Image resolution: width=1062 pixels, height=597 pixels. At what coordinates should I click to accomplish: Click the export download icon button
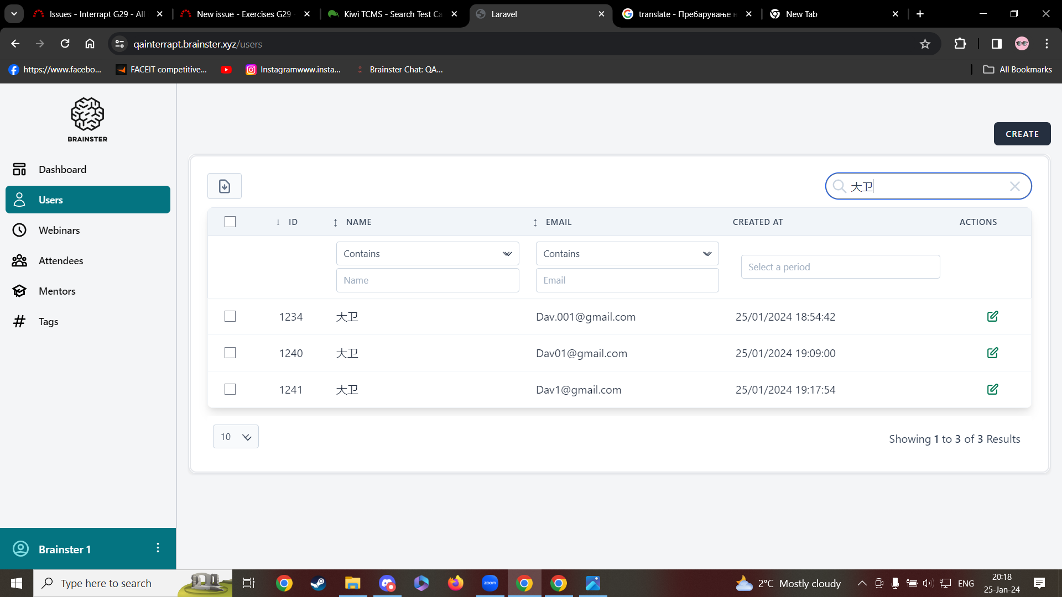click(224, 186)
